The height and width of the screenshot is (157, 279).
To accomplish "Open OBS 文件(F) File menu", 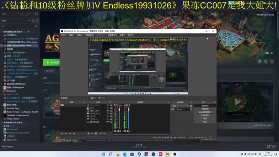I will [x=63, y=35].
